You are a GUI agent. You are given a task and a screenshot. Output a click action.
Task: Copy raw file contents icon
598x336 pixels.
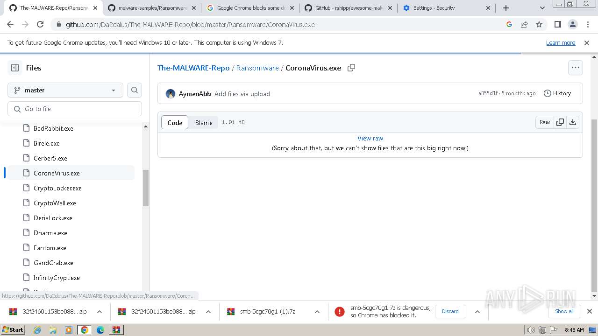[x=560, y=122]
